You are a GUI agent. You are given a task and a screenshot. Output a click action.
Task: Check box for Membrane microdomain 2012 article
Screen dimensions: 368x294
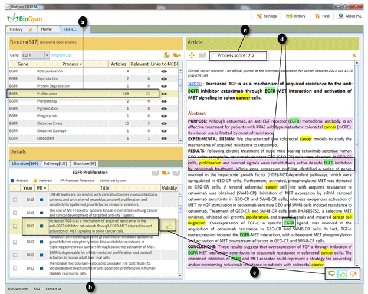tap(15, 269)
